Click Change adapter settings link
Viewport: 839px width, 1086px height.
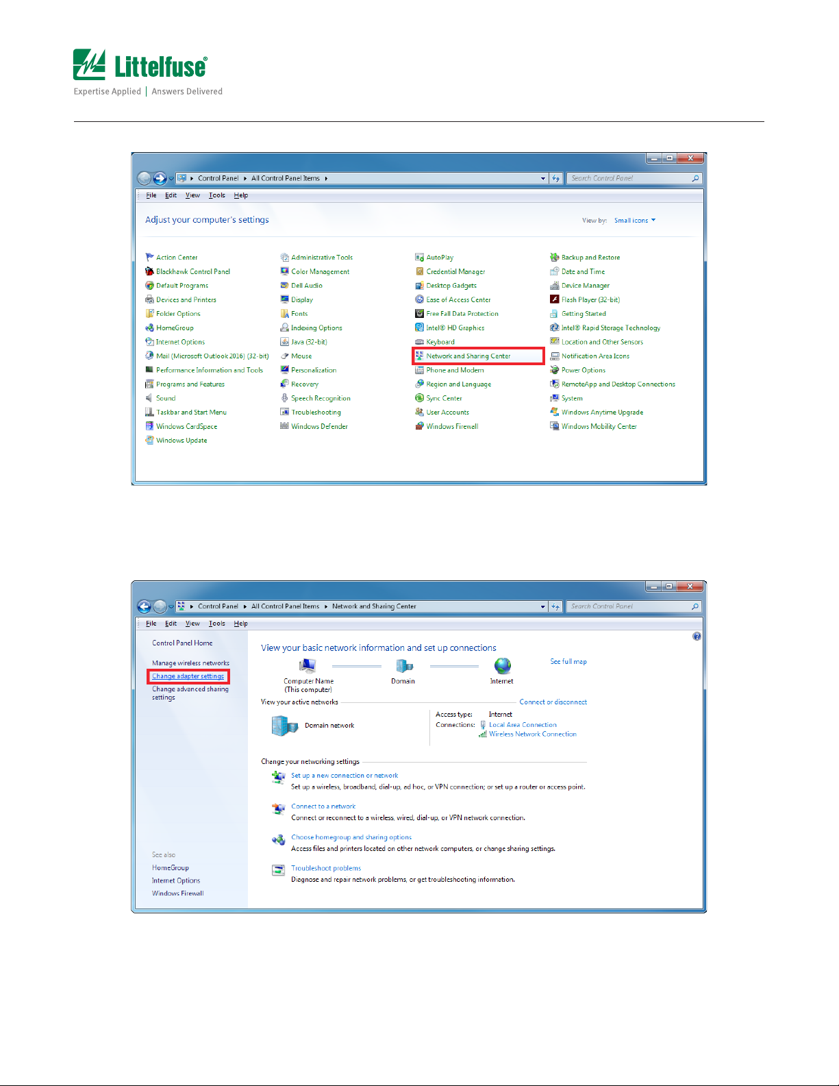[188, 676]
